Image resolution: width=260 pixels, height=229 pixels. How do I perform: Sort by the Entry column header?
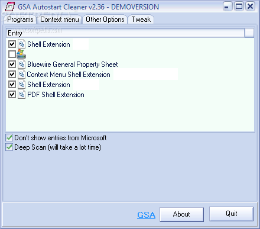point(125,33)
